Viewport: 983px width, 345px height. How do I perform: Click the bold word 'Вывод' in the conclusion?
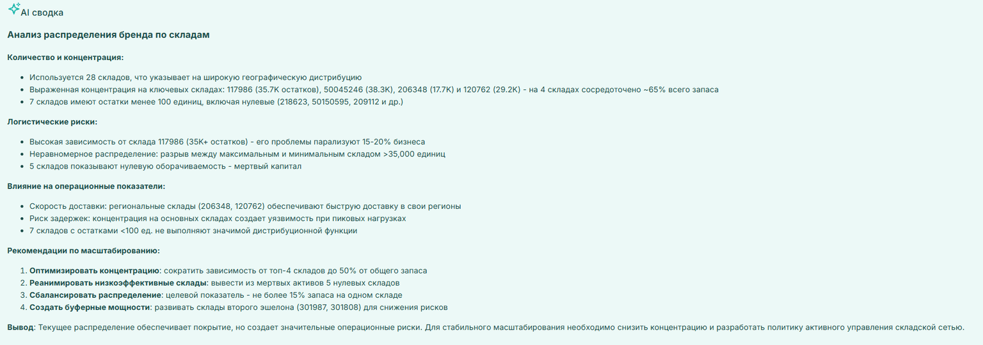(x=20, y=328)
